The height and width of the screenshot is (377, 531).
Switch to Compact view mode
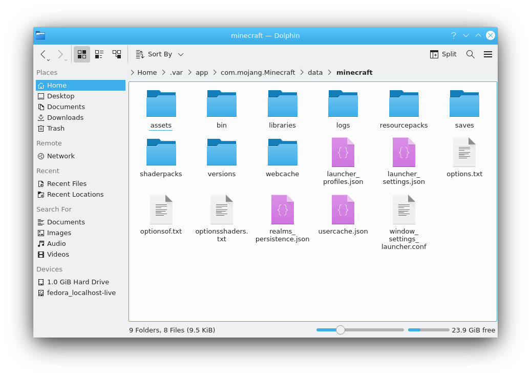coord(99,54)
